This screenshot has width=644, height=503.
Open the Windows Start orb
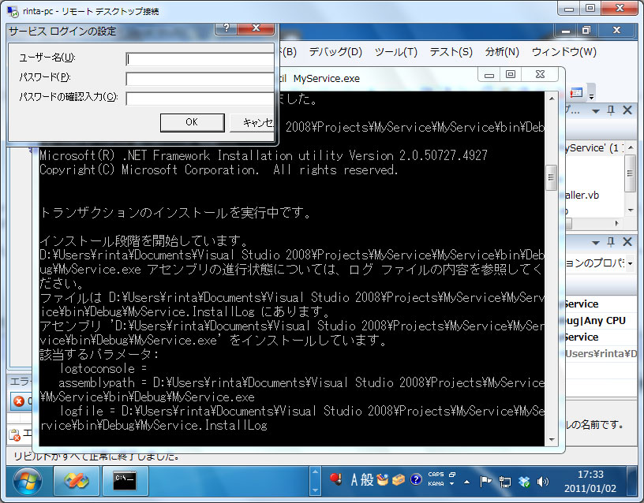pyautogui.click(x=28, y=479)
